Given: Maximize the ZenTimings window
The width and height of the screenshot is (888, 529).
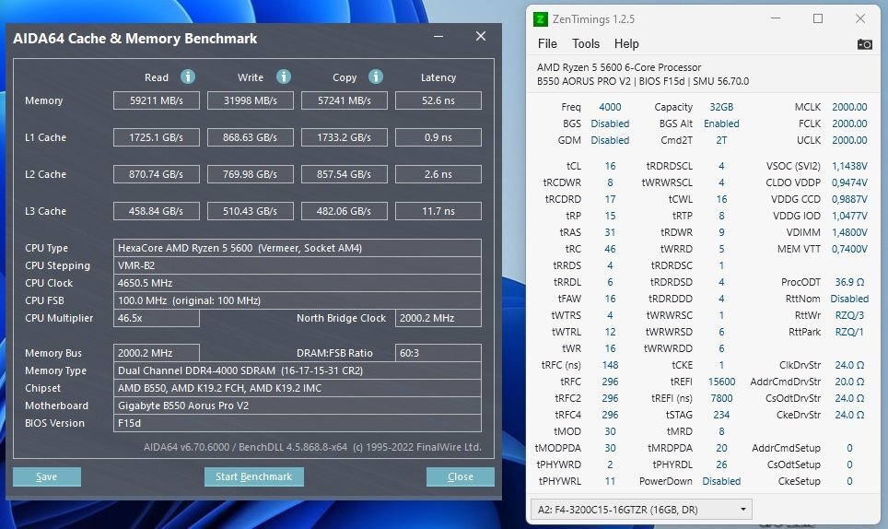Looking at the screenshot, I should 818,18.
